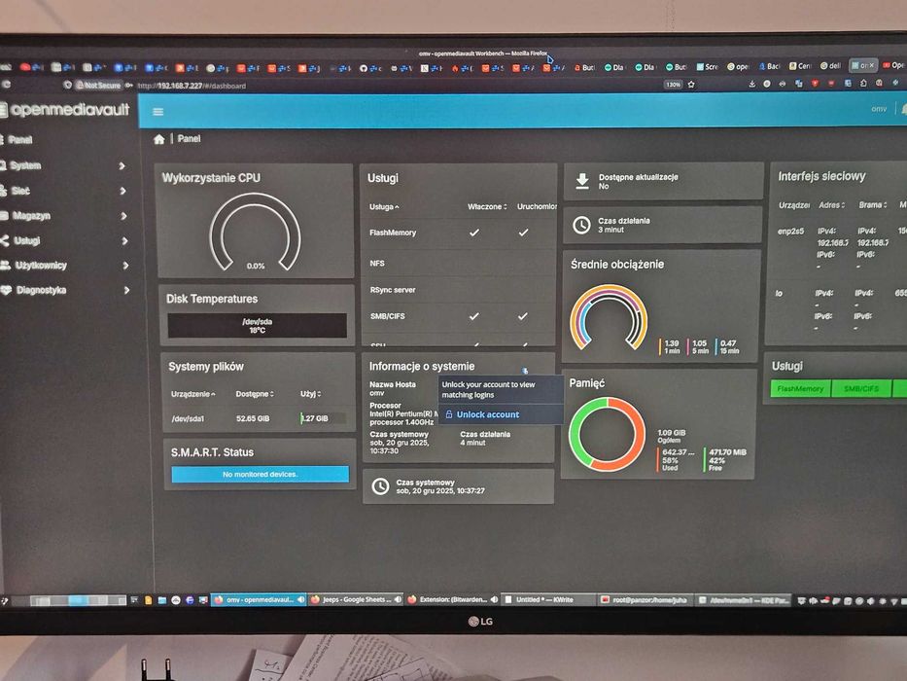
Task: Sort services by the Włączone column header
Action: [487, 206]
